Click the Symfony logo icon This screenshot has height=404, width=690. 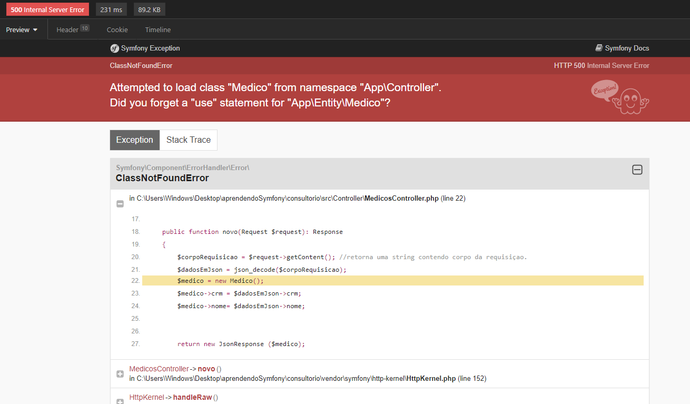coord(114,48)
